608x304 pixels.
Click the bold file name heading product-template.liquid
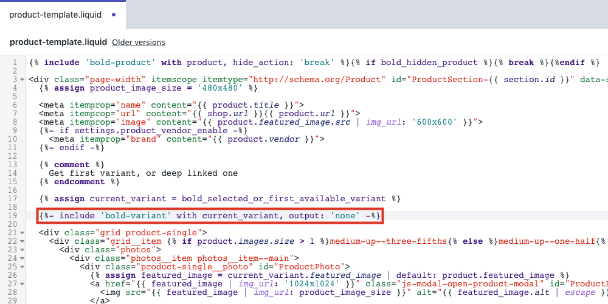click(x=58, y=43)
